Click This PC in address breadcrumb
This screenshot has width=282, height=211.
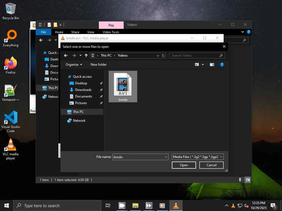click(x=106, y=55)
